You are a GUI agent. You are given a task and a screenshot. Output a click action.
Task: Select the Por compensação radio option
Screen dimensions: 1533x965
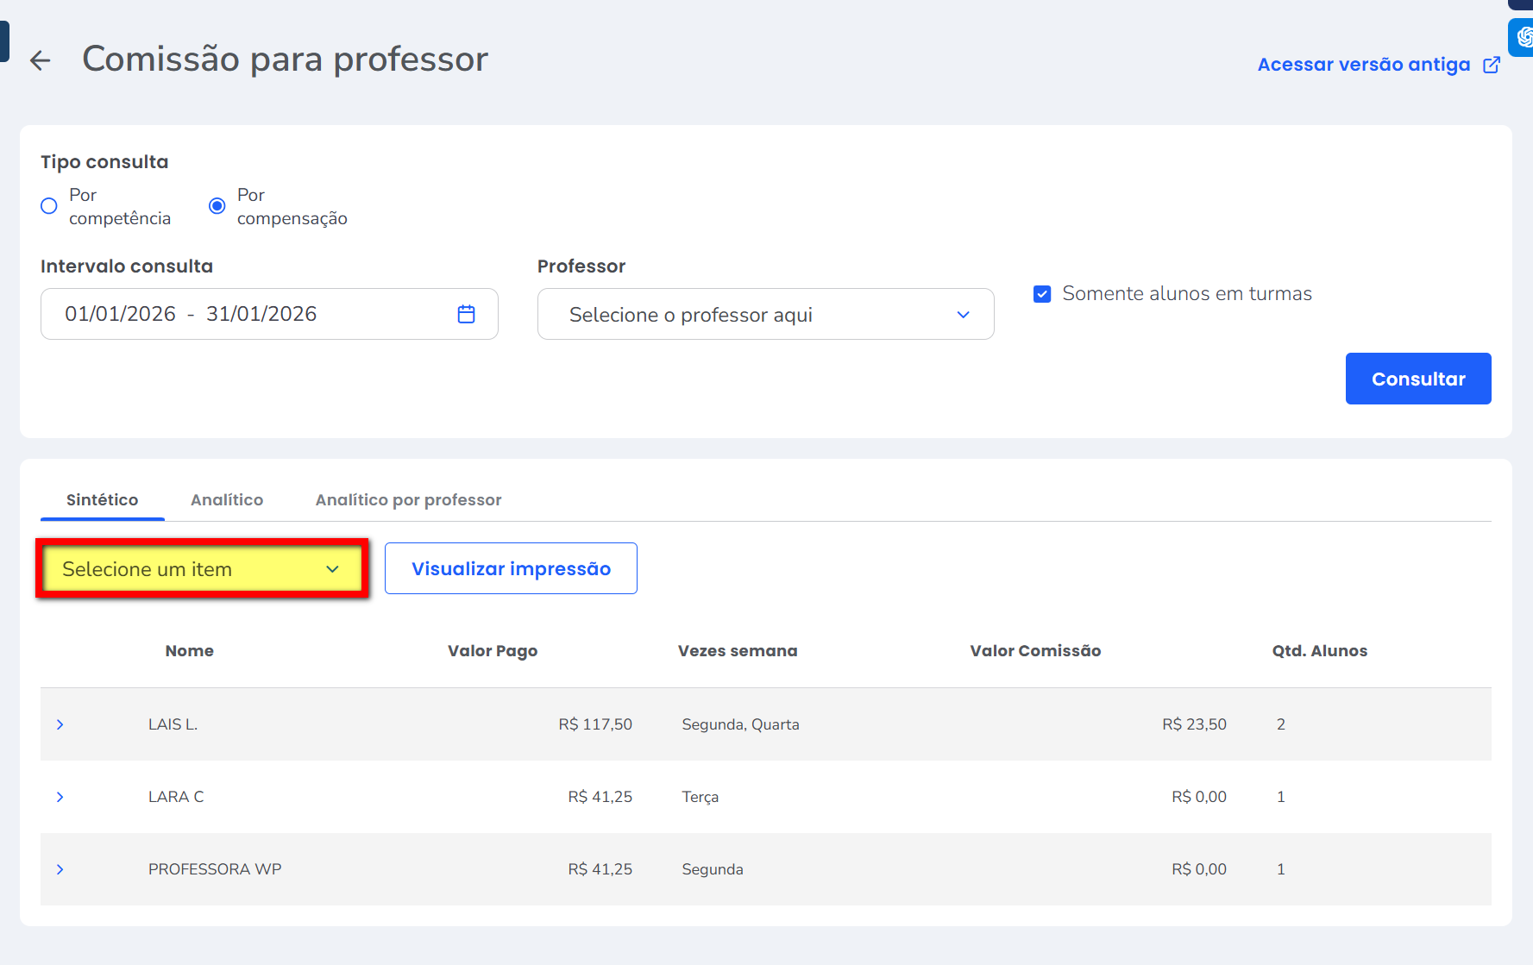[x=217, y=206]
